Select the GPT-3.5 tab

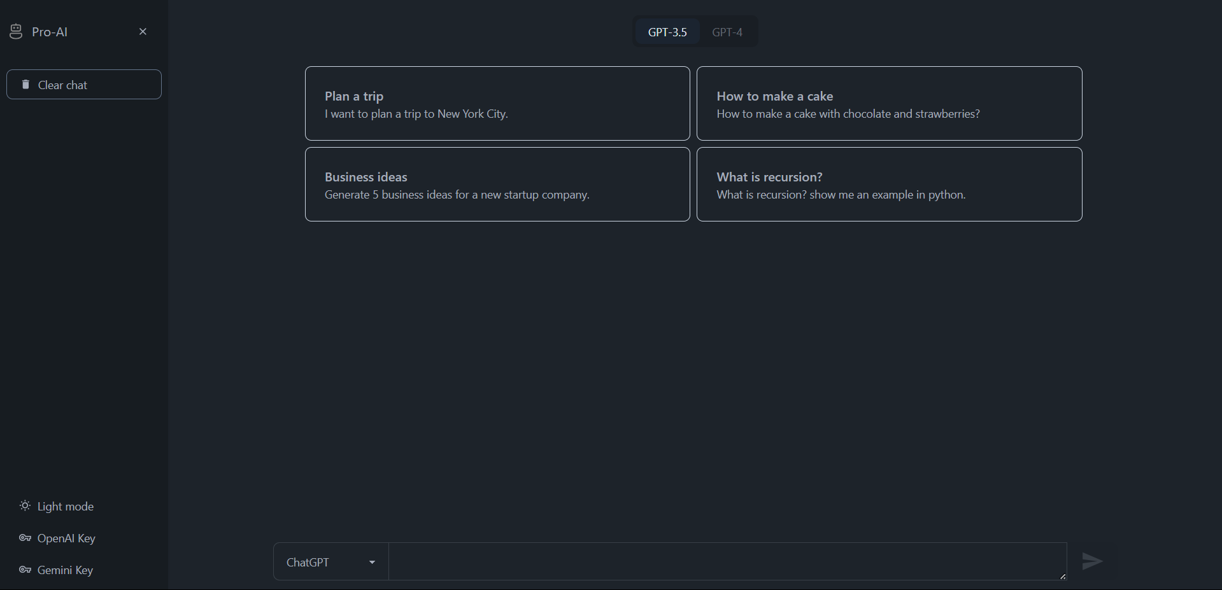(x=667, y=31)
